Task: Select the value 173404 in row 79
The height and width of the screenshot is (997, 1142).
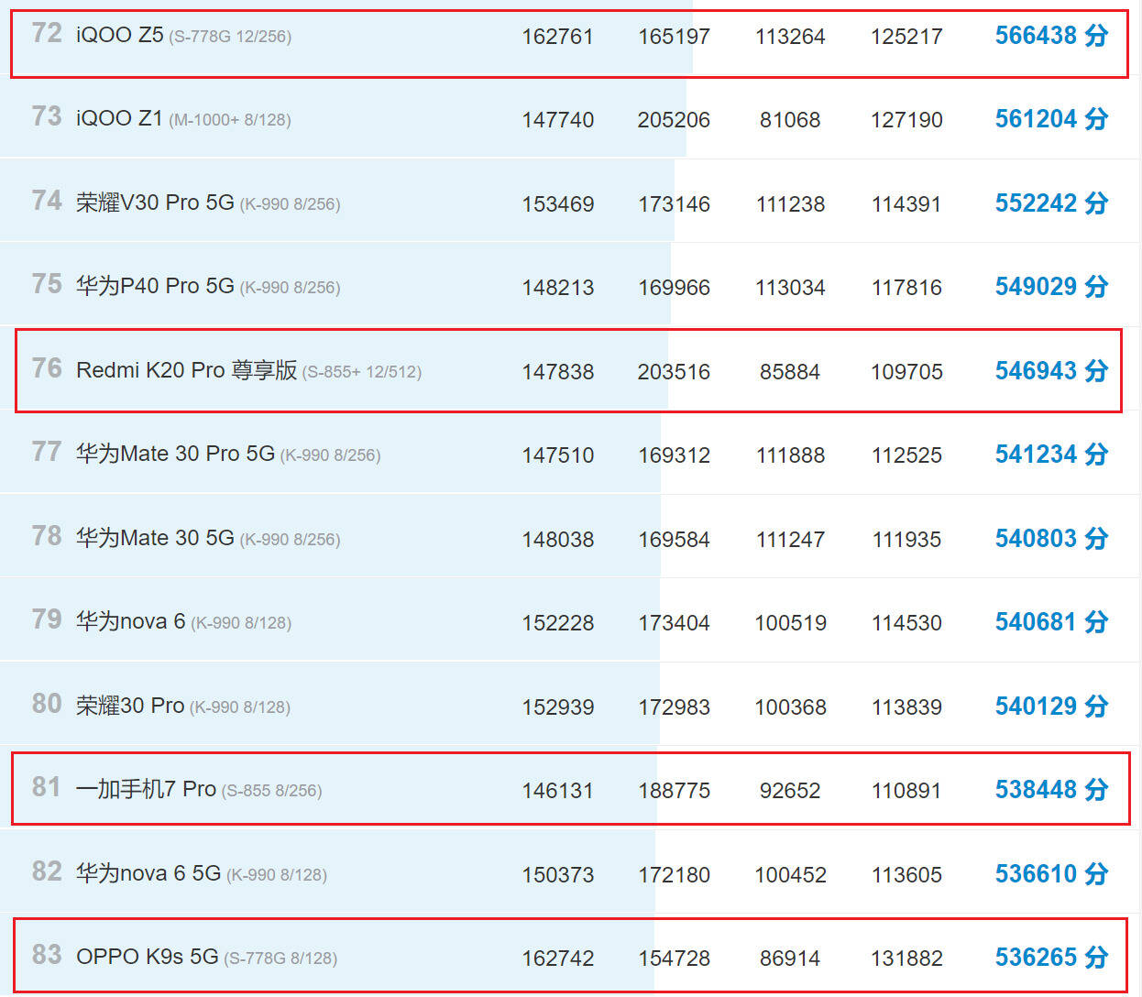Action: click(675, 623)
